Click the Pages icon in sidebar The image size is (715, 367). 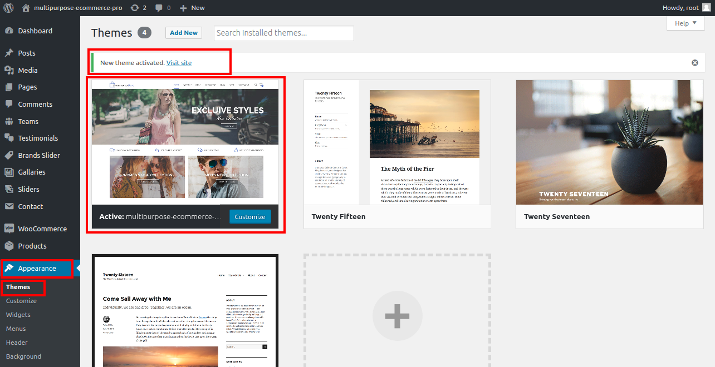pos(9,87)
